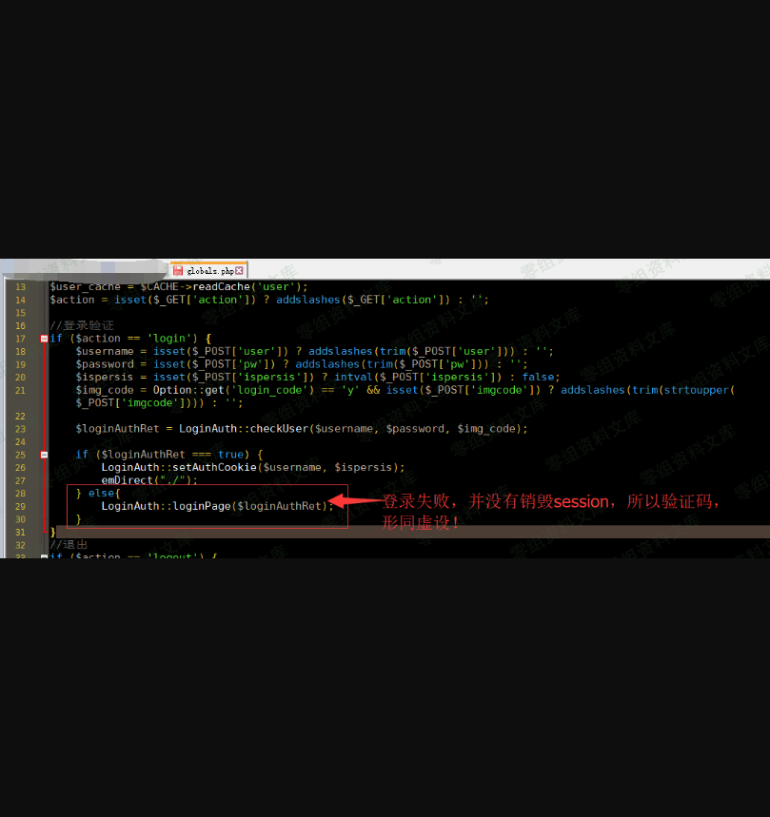
Task: Click the red annotation text about session
Action: tap(552, 502)
